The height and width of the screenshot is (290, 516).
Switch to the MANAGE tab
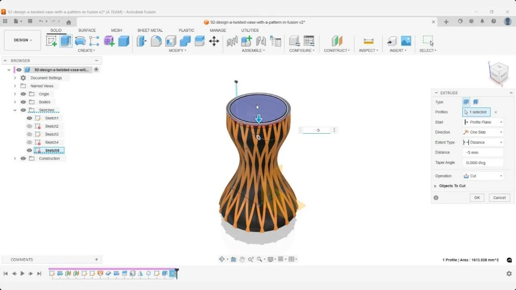218,31
